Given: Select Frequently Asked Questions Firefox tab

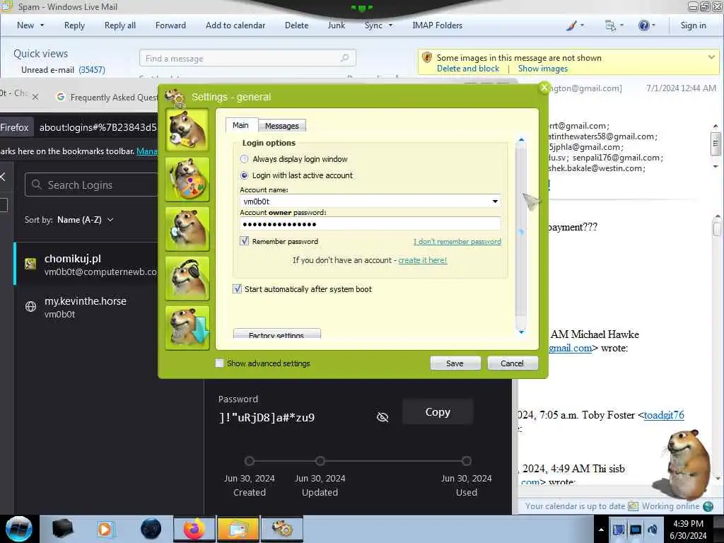Looking at the screenshot, I should click(107, 97).
